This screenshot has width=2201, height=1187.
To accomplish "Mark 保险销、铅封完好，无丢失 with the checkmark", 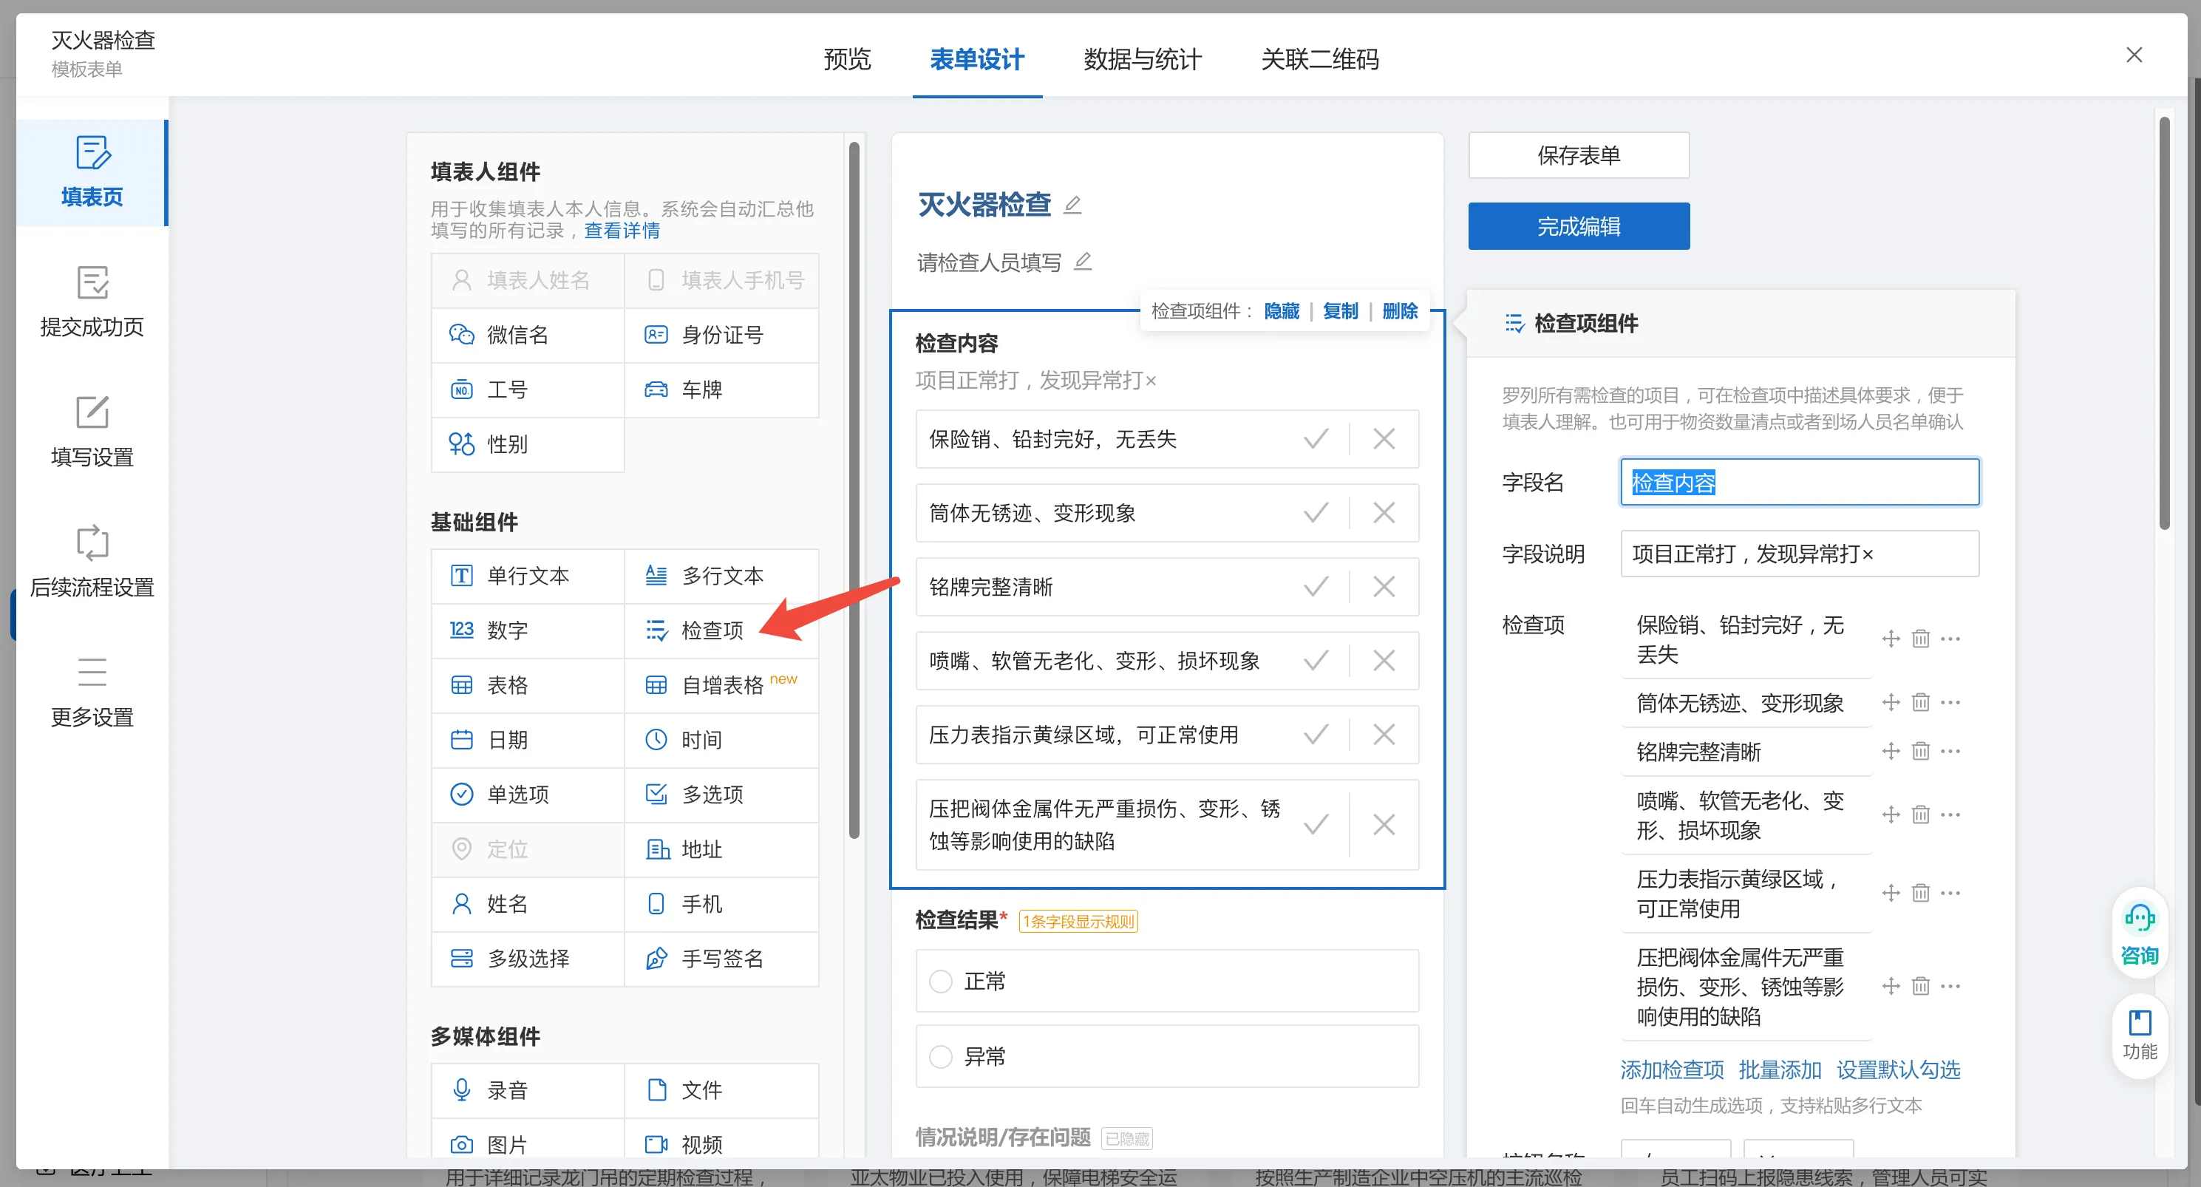I will click(1316, 439).
